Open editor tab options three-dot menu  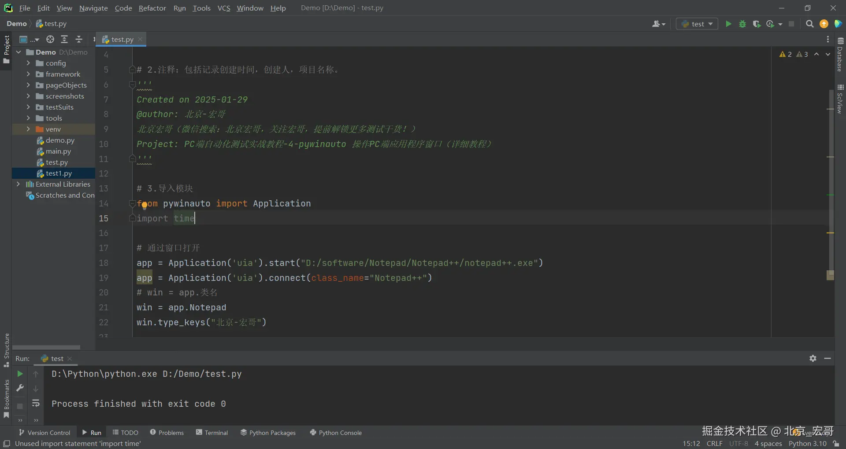[828, 39]
